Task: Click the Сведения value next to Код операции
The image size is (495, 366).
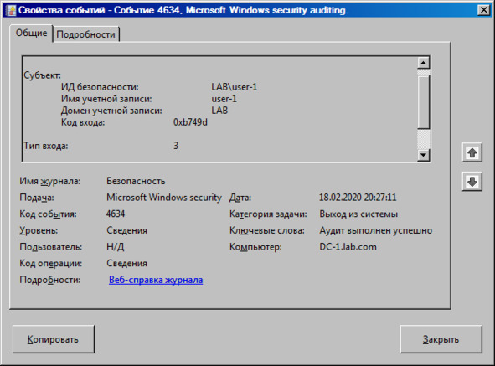Action: click(126, 263)
